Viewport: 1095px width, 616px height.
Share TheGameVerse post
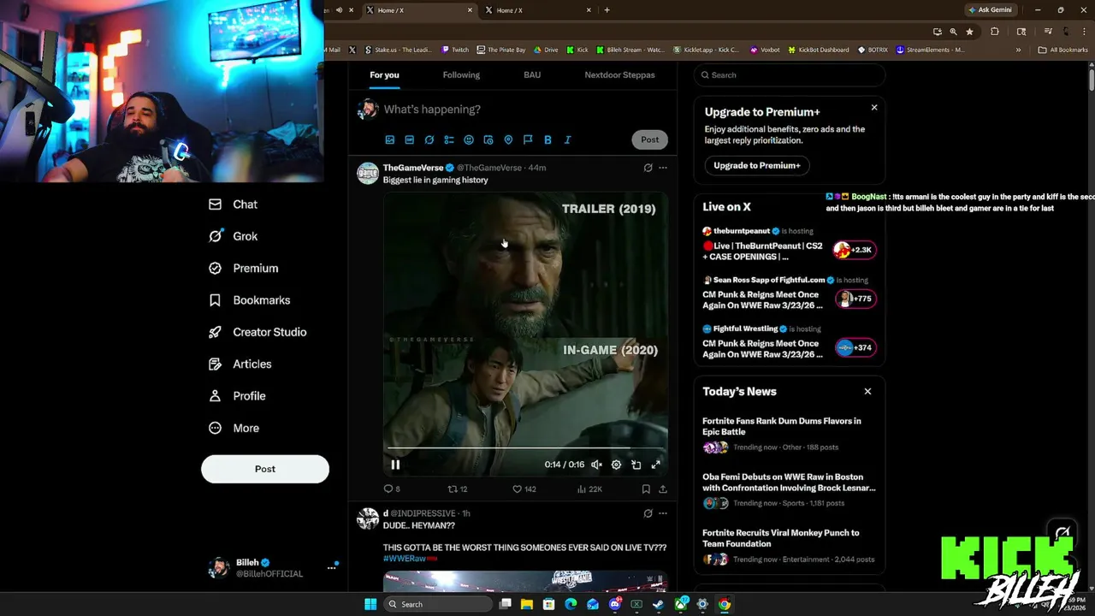click(663, 489)
